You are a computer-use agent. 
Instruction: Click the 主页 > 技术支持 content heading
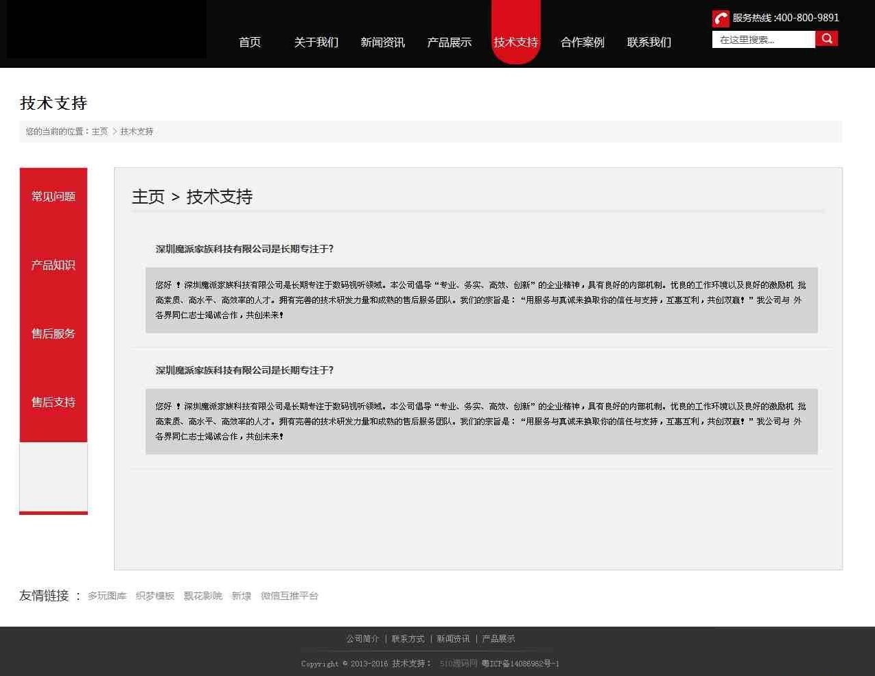(192, 197)
